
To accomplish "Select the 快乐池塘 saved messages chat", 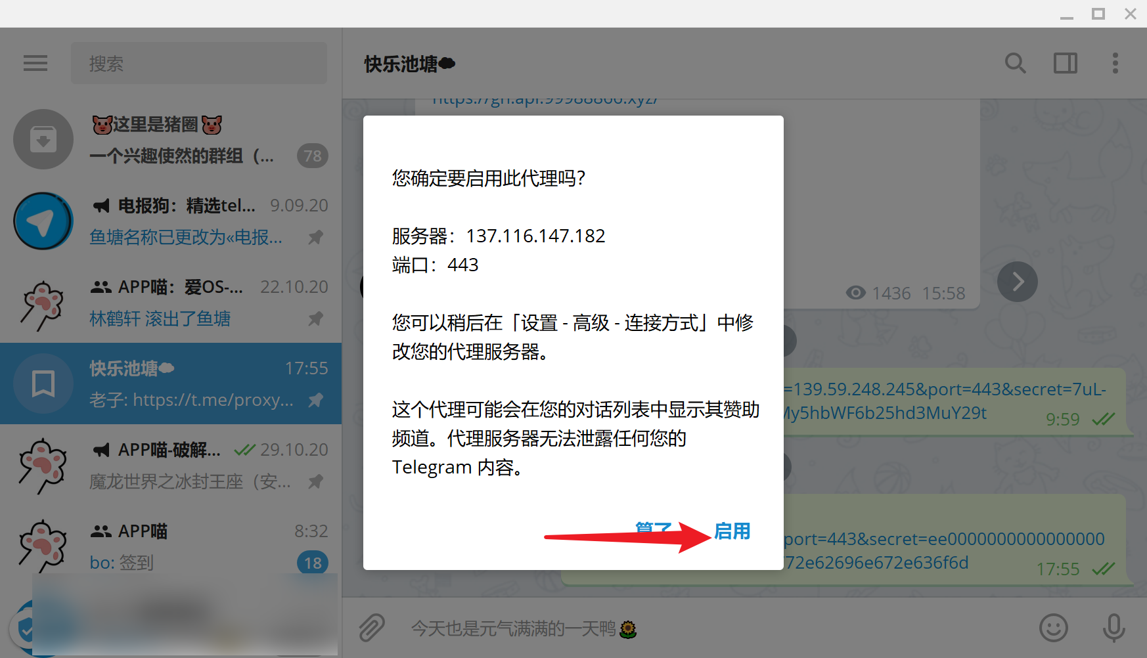I will coord(171,384).
